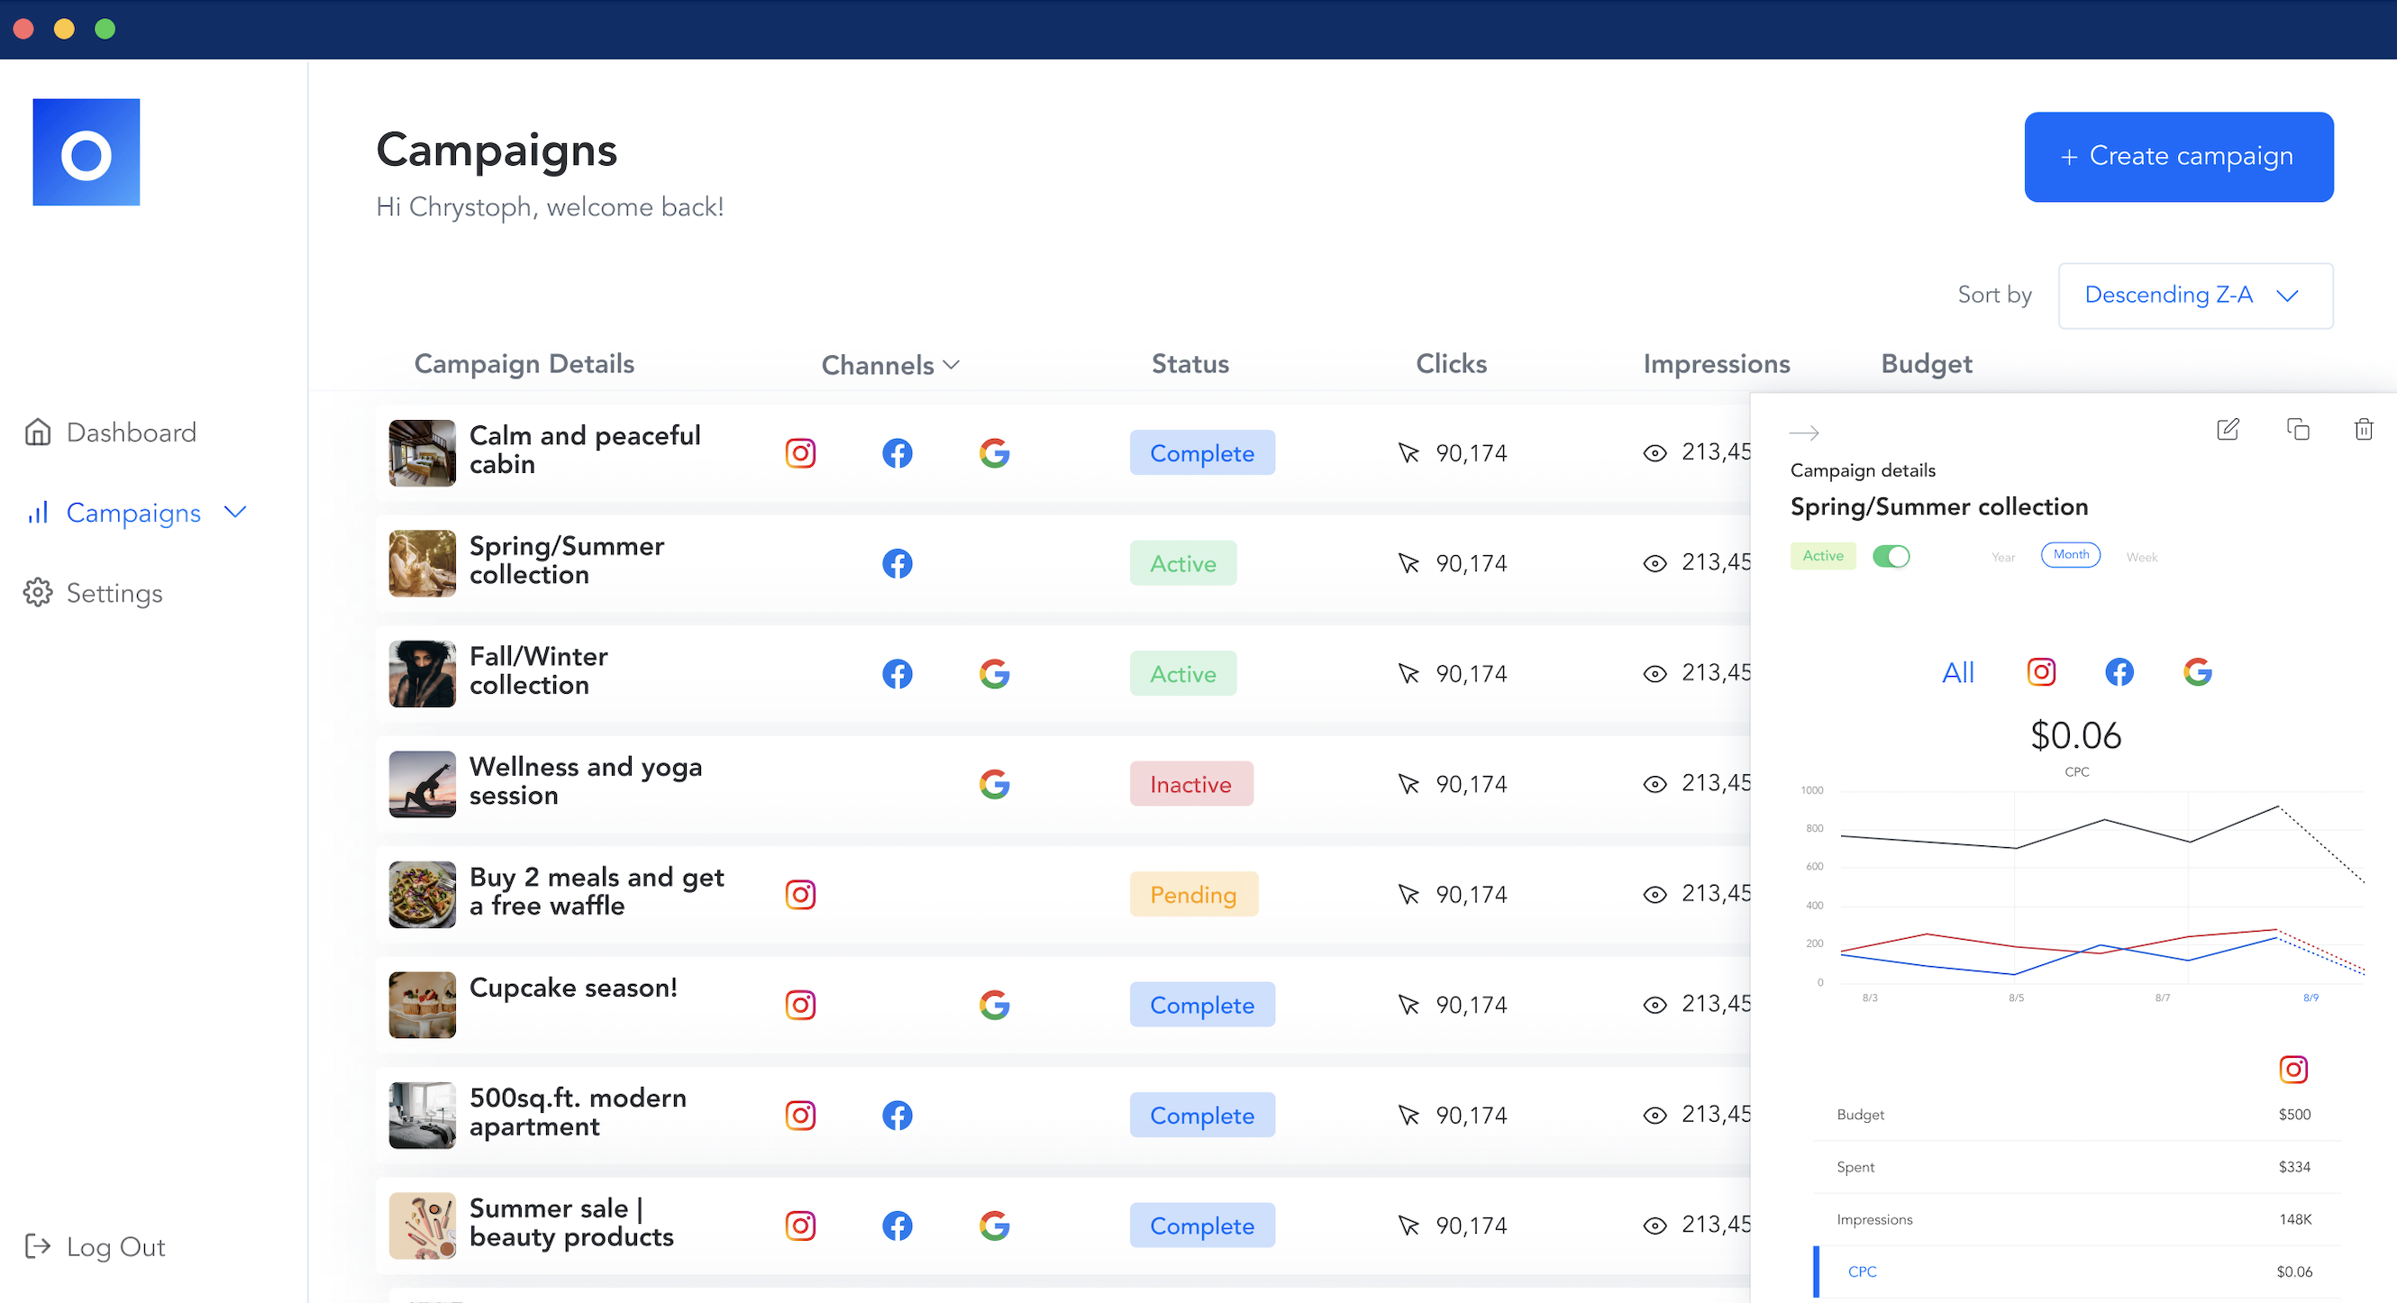Click Inactive status of Wellness and yoga session
The width and height of the screenshot is (2397, 1303).
tap(1191, 784)
